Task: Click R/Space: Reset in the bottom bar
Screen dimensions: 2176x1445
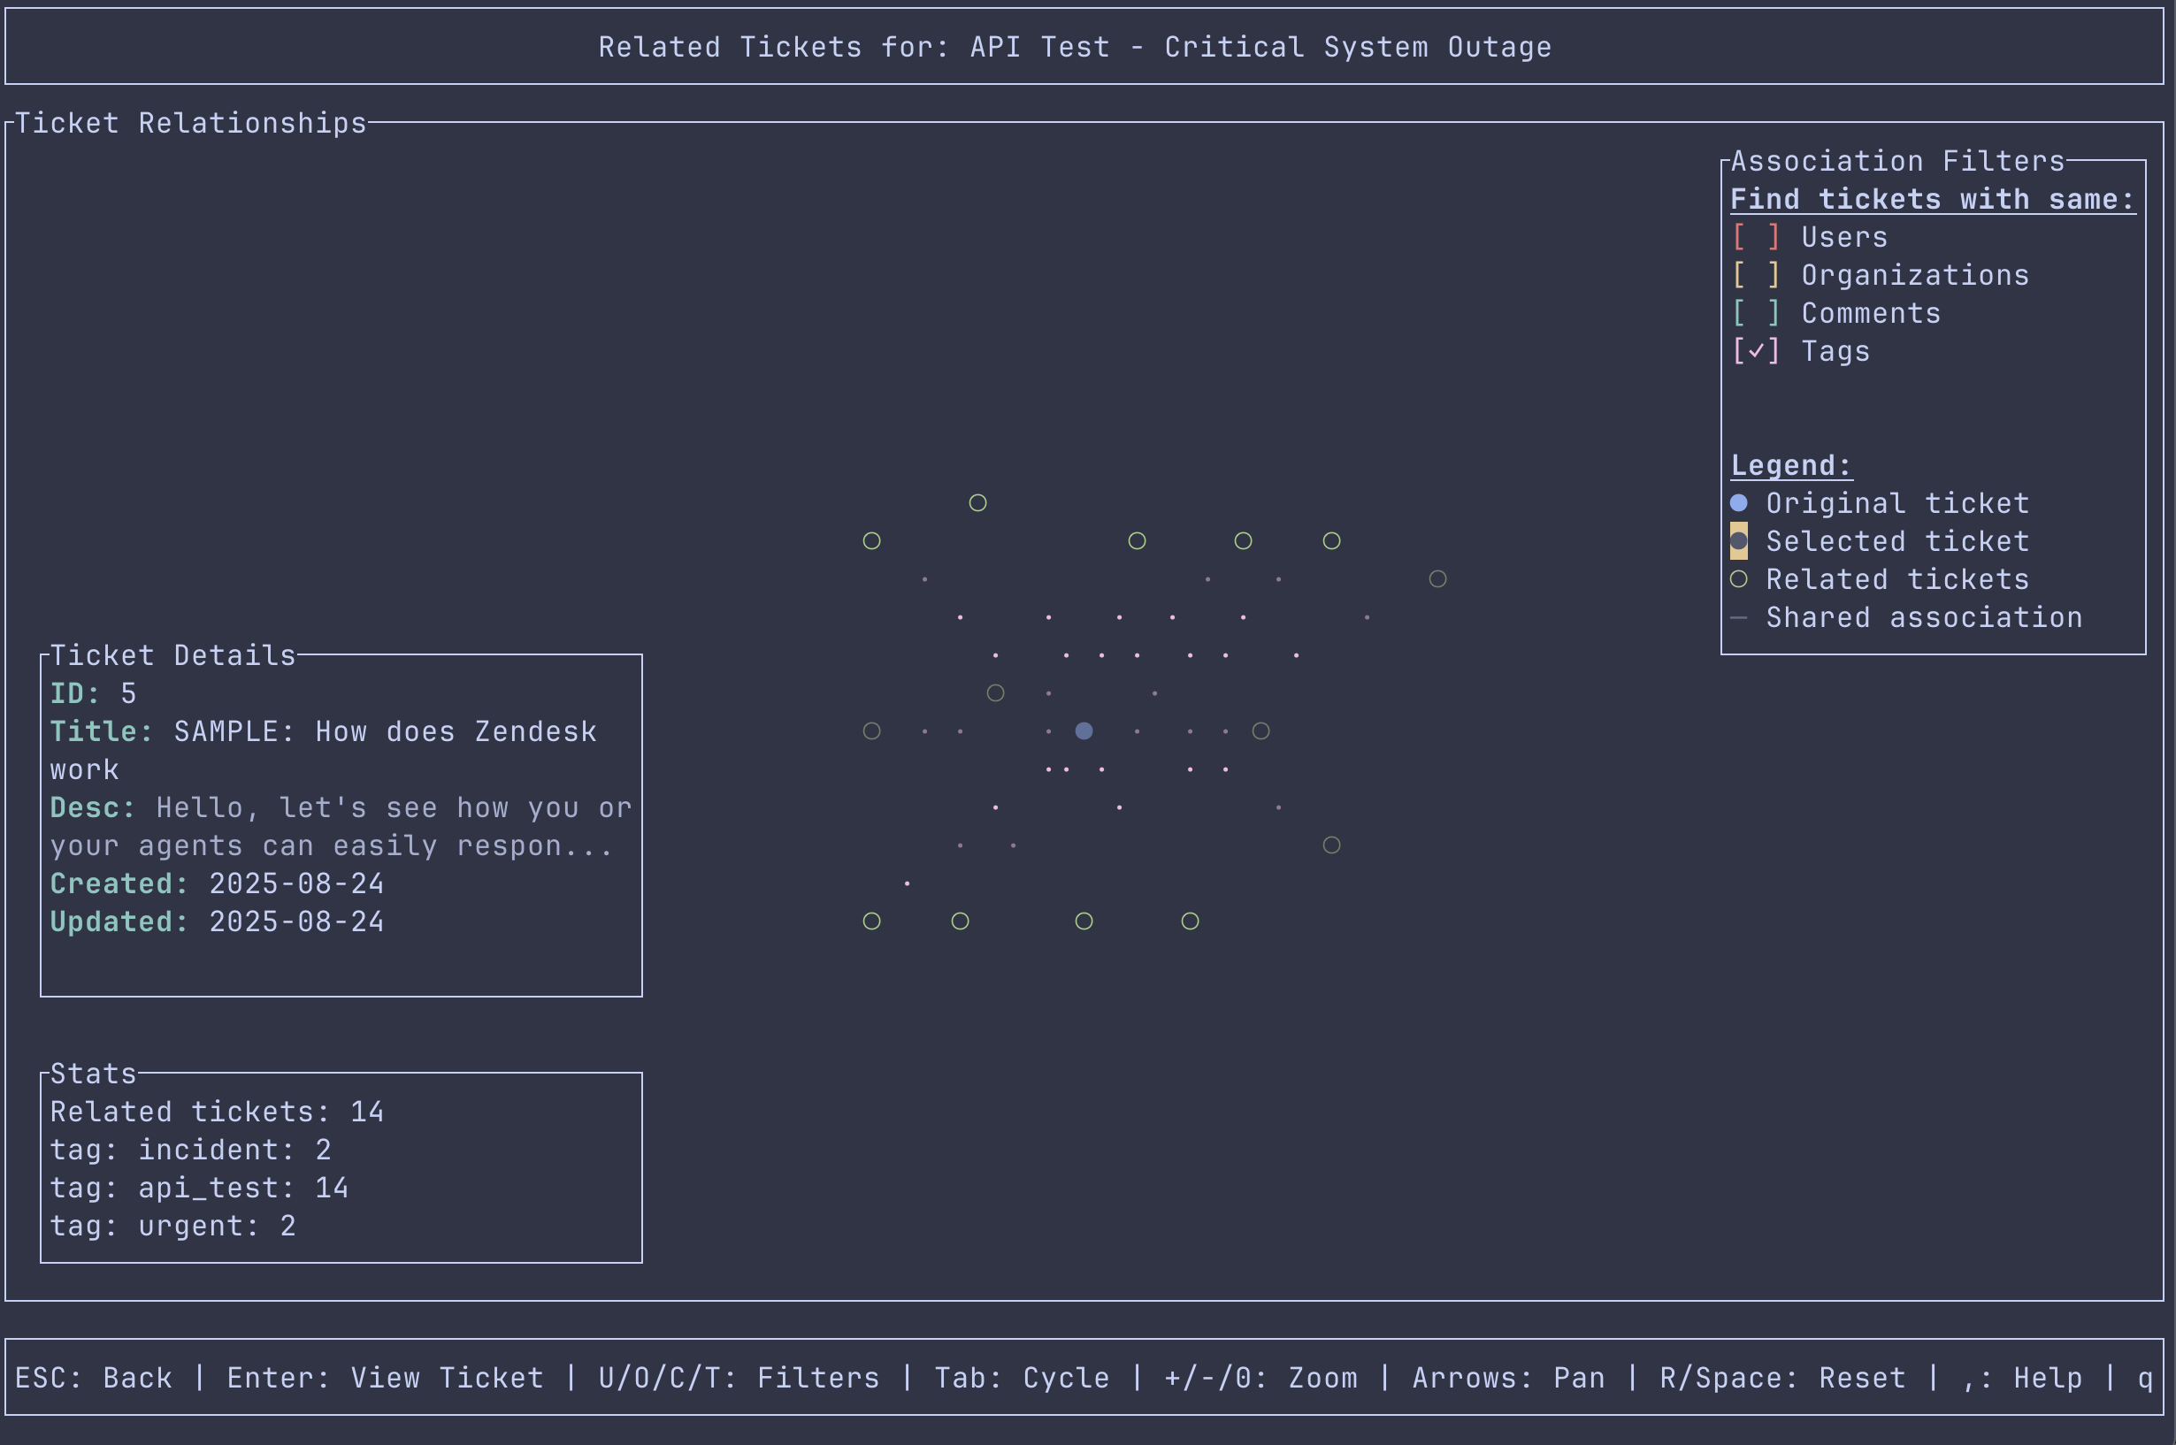Action: coord(1781,1377)
